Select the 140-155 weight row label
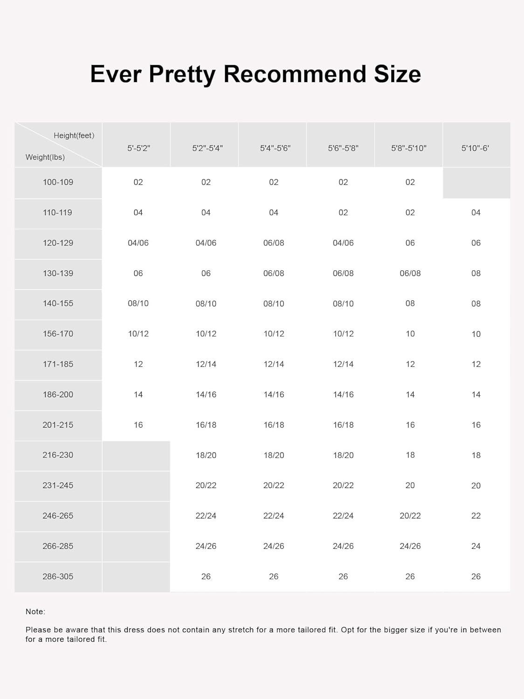Viewport: 524px width, 699px height. pyautogui.click(x=58, y=303)
